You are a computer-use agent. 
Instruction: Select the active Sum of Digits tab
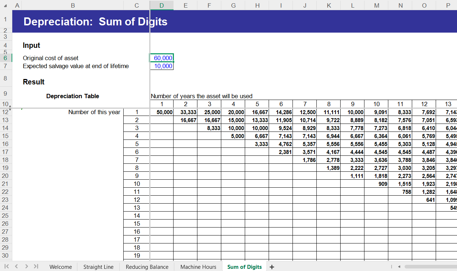[244, 266]
